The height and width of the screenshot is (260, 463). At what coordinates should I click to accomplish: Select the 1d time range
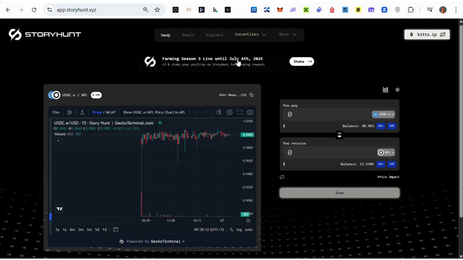point(105,230)
